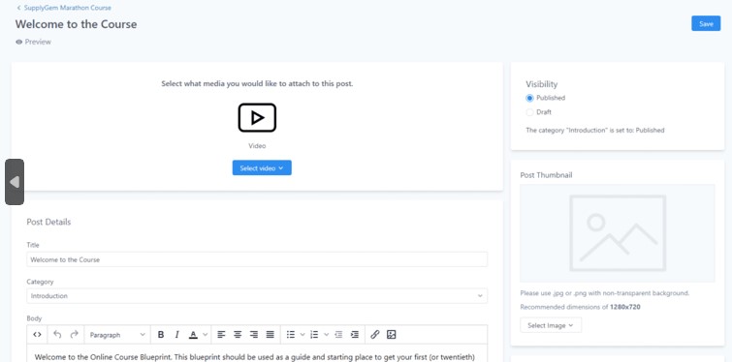Image resolution: width=732 pixels, height=362 pixels.
Task: Click the Title input field
Action: pos(257,259)
